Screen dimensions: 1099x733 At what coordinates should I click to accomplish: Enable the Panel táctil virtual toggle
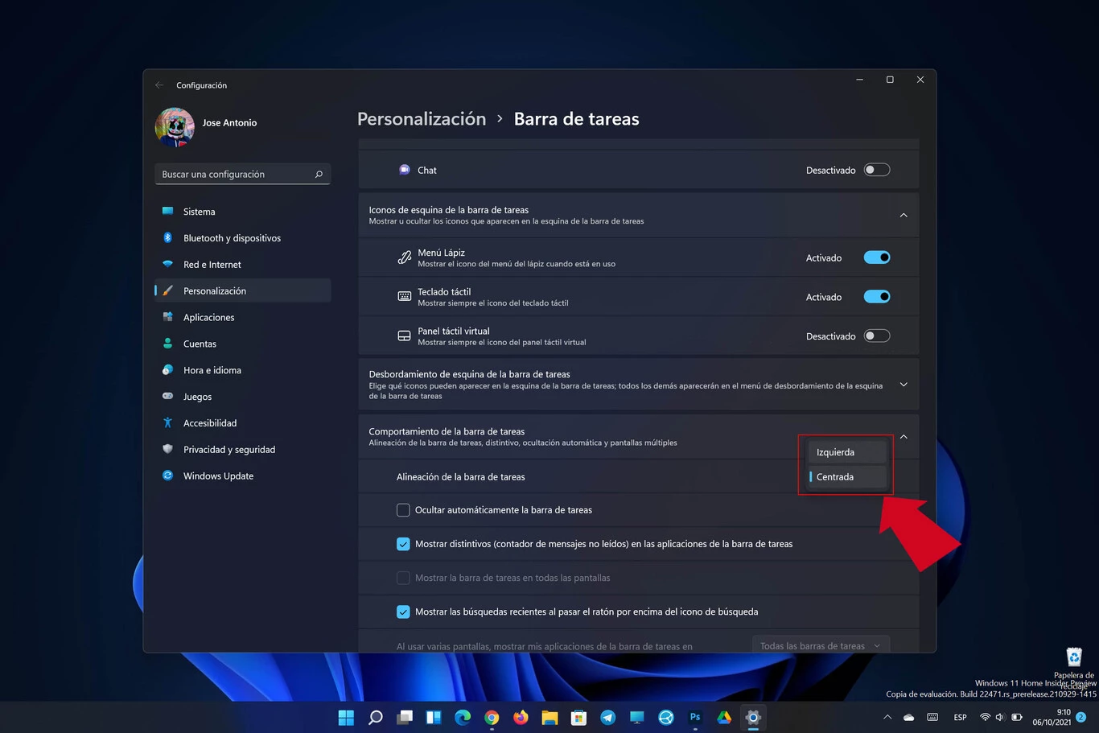pos(876,336)
